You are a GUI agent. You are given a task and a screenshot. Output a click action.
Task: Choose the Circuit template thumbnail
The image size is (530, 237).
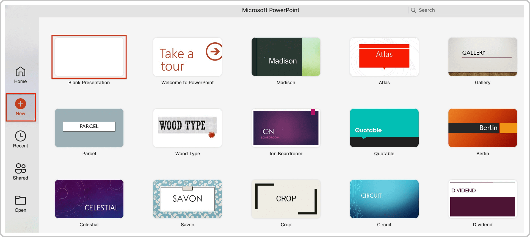point(384,199)
